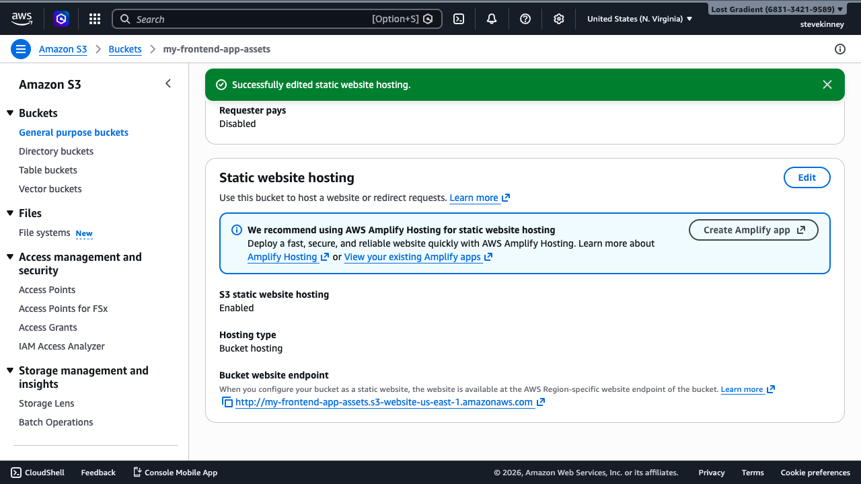The height and width of the screenshot is (484, 861).
Task: Click the Amazon Q icon in search box
Action: (x=428, y=19)
